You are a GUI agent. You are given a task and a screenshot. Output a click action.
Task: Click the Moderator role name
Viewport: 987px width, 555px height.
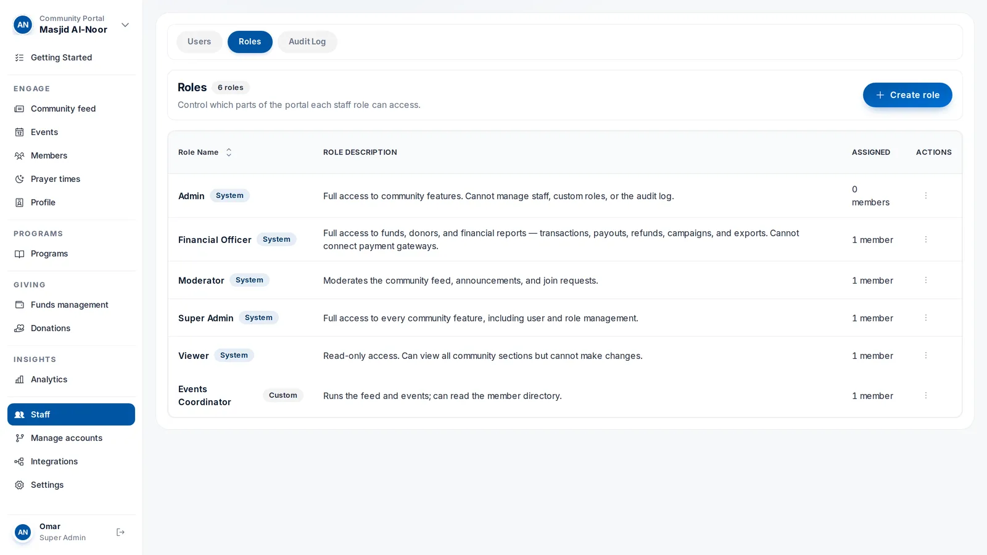[x=201, y=281]
